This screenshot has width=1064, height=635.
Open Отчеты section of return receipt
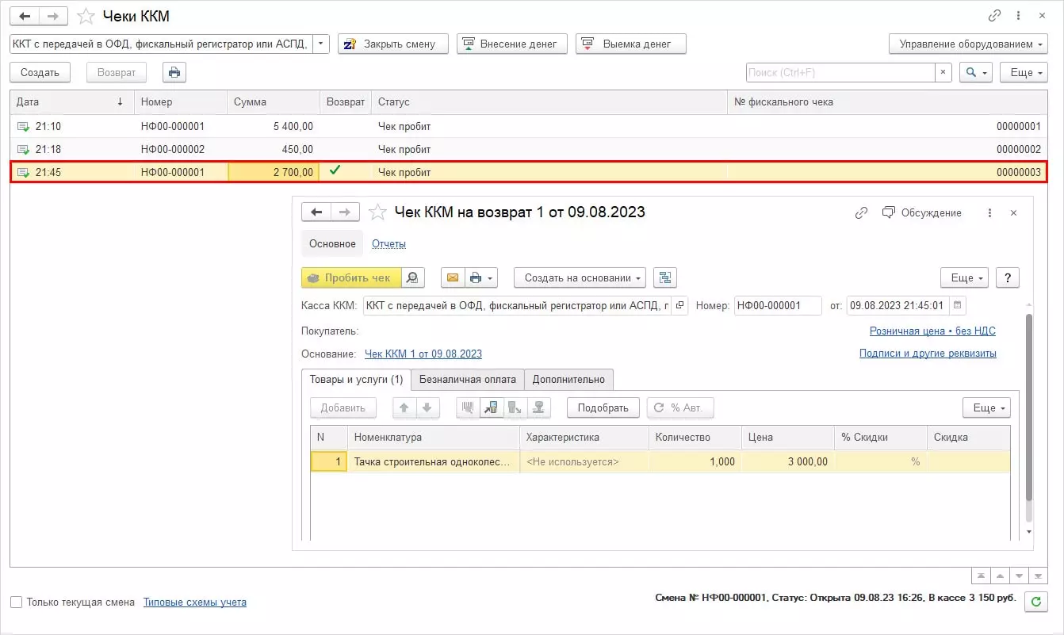388,243
